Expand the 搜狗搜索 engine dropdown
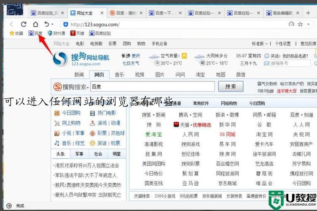Viewport: 317px width, 211px height. 88,87
